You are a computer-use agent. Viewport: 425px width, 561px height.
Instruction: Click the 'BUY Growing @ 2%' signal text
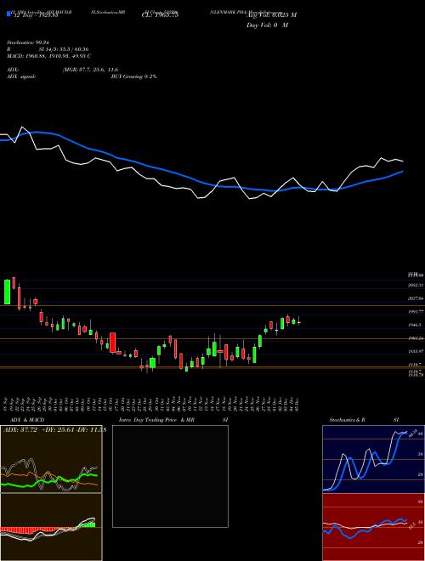[133, 76]
